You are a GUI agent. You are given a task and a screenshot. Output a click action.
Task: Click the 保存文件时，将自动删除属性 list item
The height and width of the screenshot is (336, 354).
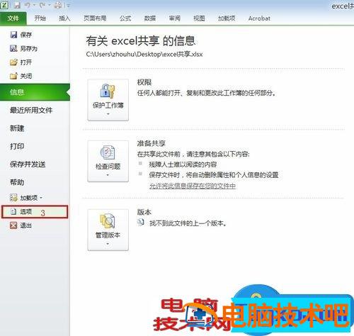(x=214, y=175)
